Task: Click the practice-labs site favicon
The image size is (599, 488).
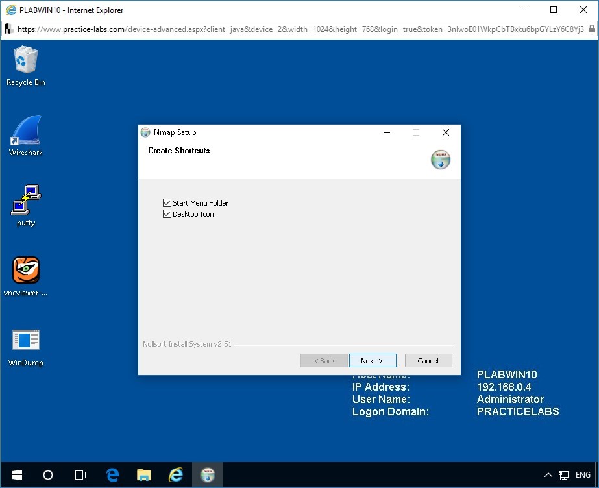Action: pos(8,29)
